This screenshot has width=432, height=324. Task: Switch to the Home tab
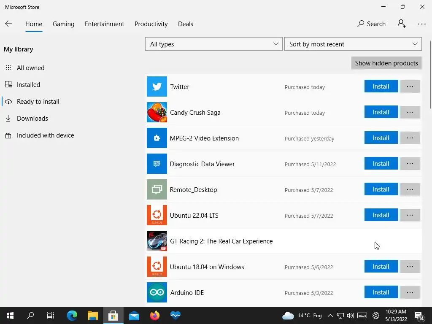[x=34, y=24]
